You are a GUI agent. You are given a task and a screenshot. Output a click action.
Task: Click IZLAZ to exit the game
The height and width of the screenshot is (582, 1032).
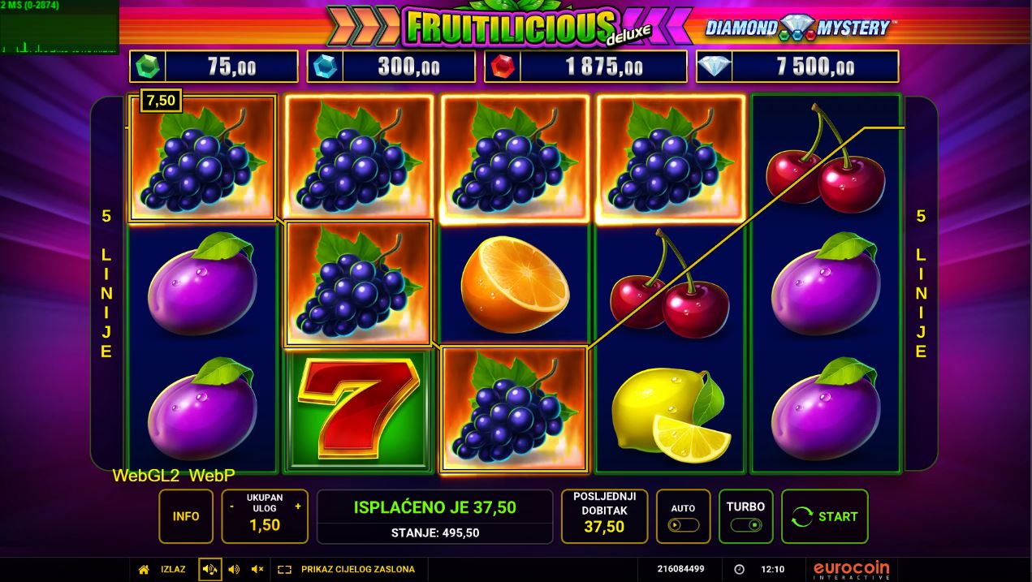173,570
